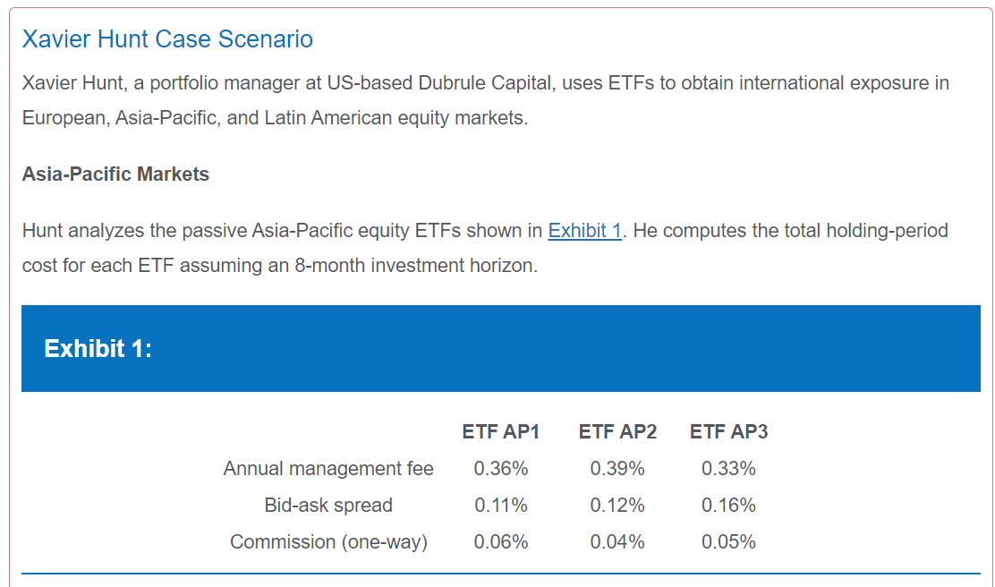This screenshot has height=587, width=995.
Task: Click the 0.11% bid-ask spread value
Action: [x=501, y=506]
